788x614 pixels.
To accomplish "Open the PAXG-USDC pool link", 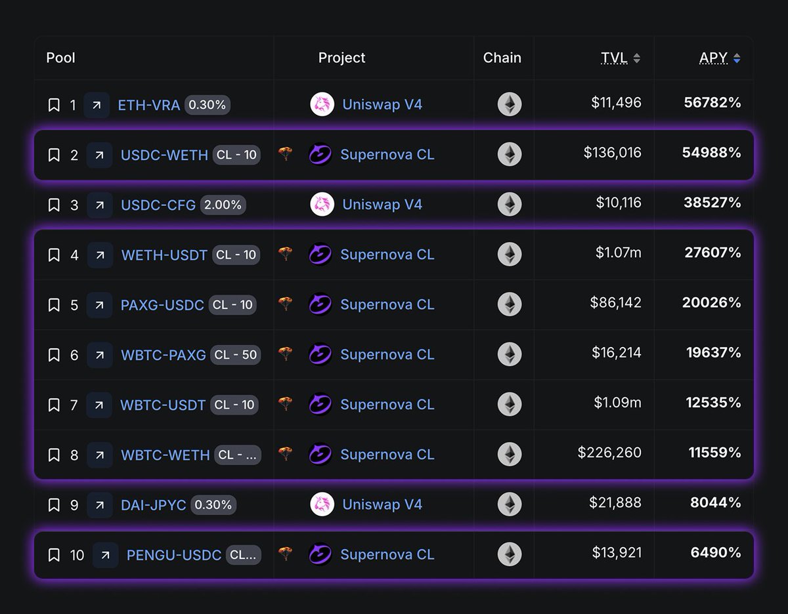I will (x=162, y=305).
